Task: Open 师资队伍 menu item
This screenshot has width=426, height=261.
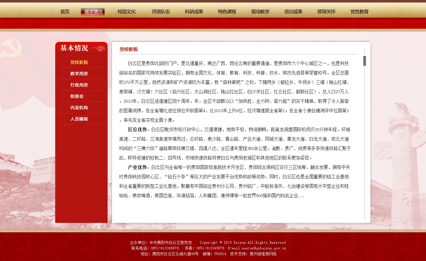Action: click(x=161, y=12)
